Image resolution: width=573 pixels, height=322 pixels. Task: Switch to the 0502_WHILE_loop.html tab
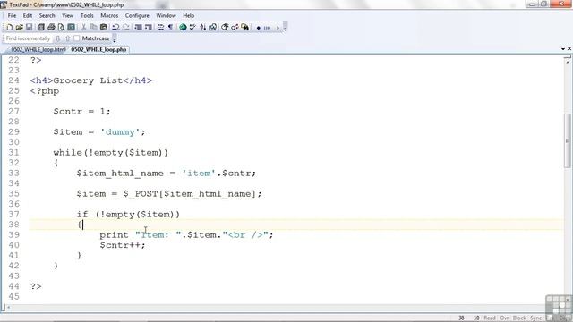click(38, 50)
